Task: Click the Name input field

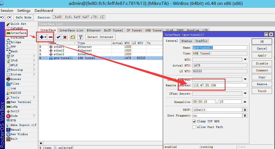Action: (x=220, y=47)
